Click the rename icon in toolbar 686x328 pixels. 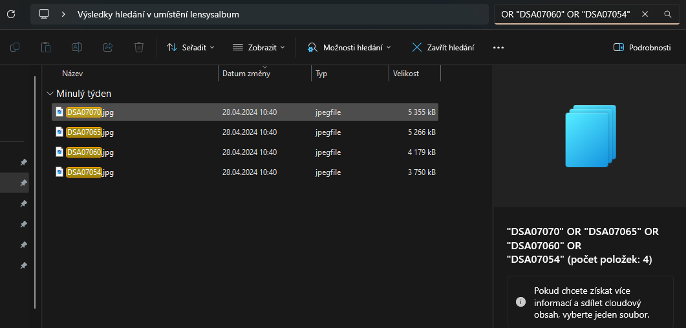(x=77, y=47)
